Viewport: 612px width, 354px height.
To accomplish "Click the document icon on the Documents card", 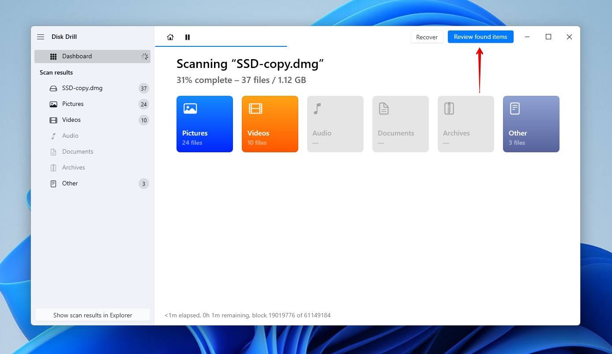I will 384,108.
